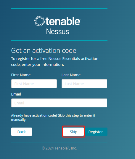This screenshot has width=135, height=159.
Task: Click the Nessus product name under logo
Action: coord(57,31)
